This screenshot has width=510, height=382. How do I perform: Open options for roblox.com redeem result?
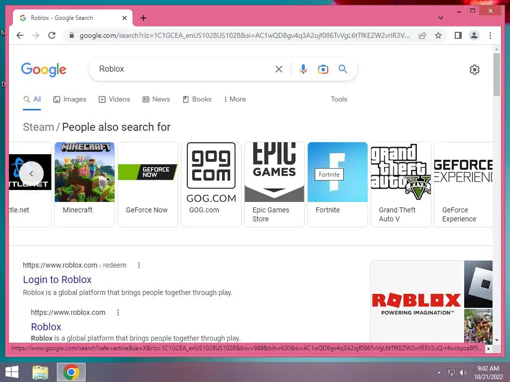tap(139, 265)
